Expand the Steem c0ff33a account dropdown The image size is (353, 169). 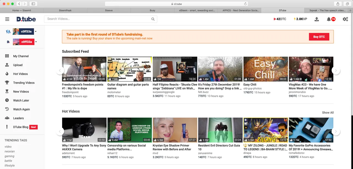[36, 32]
